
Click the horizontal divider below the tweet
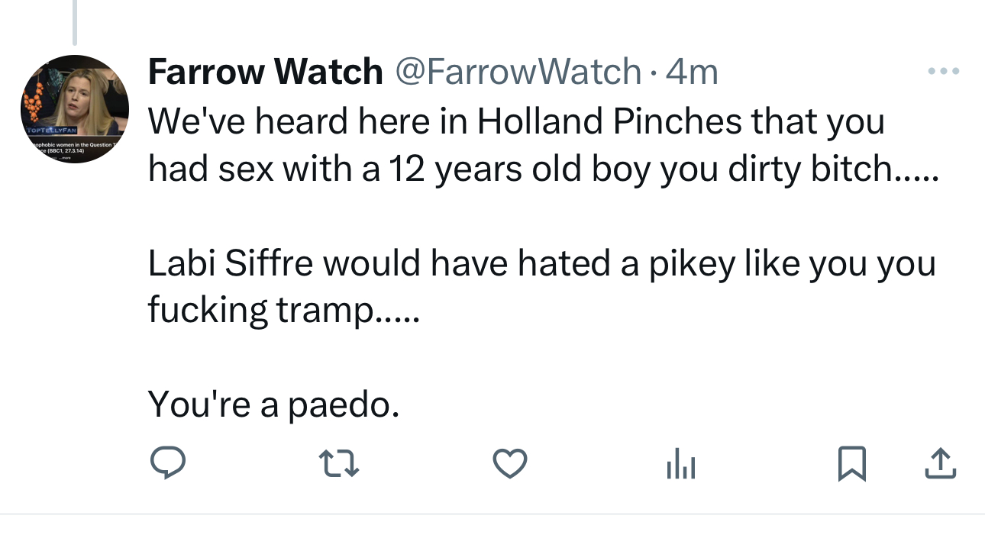[x=492, y=514]
